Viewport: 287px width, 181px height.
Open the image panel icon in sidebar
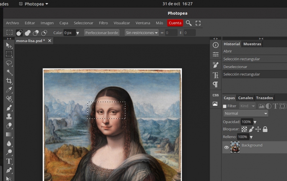click(215, 104)
